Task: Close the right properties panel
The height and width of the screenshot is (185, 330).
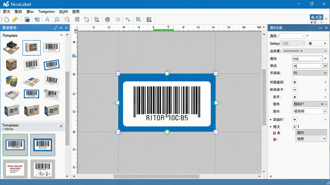Action: coord(326,28)
